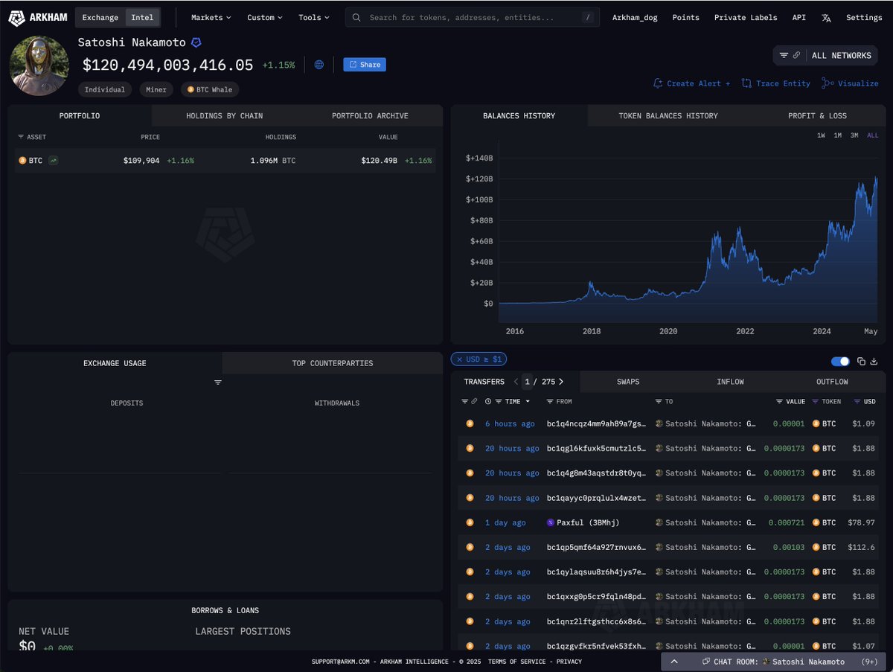
Task: Click the Time column sort arrow
Action: (528, 402)
